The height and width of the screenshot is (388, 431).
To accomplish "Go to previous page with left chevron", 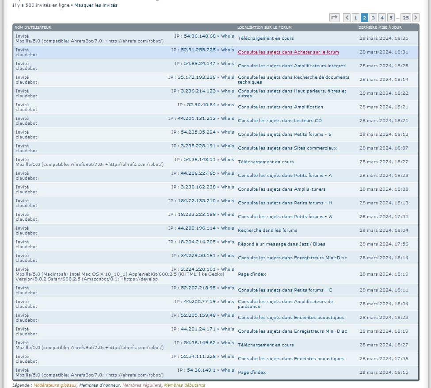I will click(x=347, y=18).
